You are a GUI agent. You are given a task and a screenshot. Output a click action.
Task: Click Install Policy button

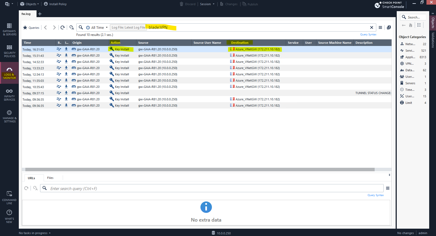pos(55,4)
